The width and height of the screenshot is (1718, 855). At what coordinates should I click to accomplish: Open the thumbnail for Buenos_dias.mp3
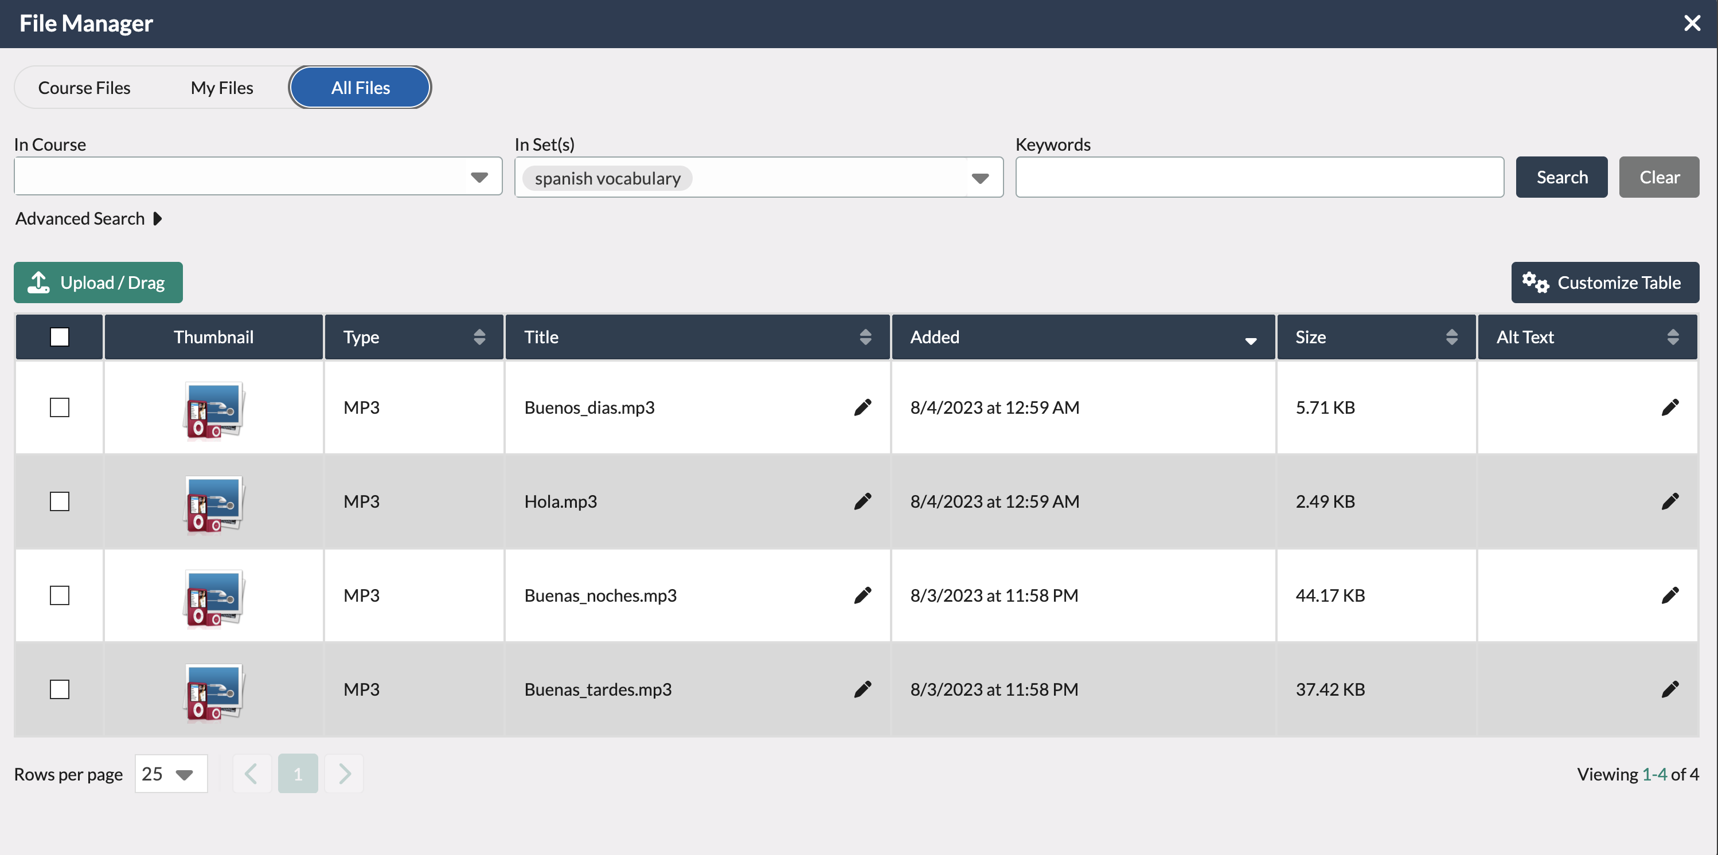click(213, 409)
